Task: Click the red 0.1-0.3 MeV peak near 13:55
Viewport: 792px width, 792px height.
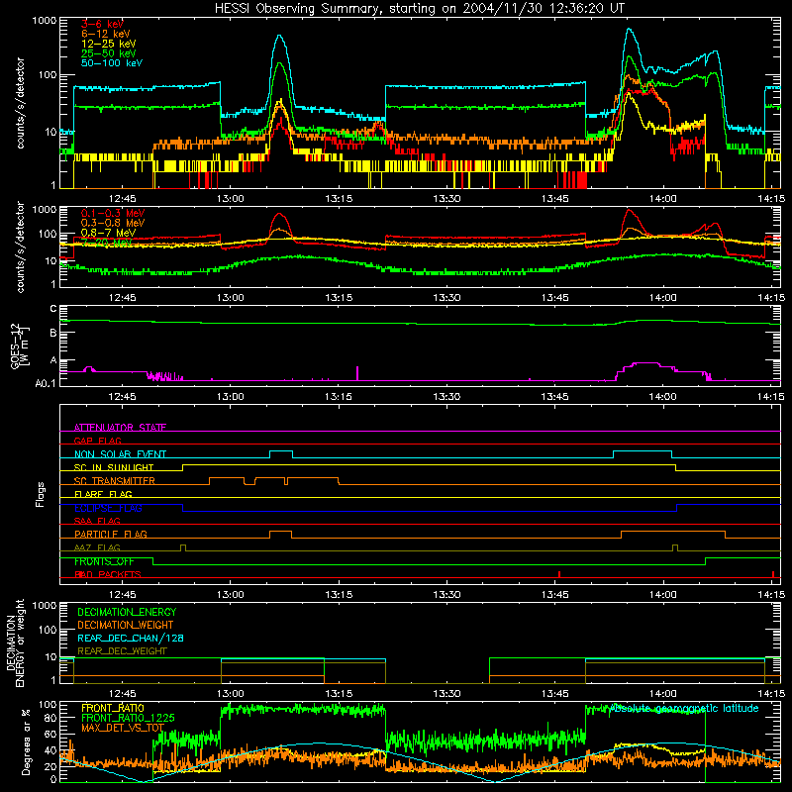Action: coord(629,210)
